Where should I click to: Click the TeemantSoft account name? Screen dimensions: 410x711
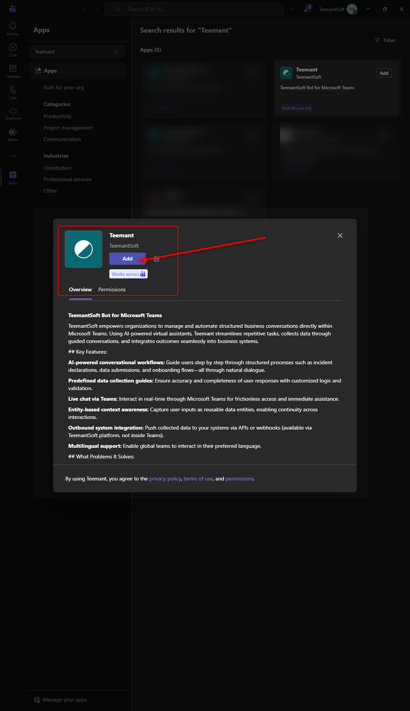(331, 9)
